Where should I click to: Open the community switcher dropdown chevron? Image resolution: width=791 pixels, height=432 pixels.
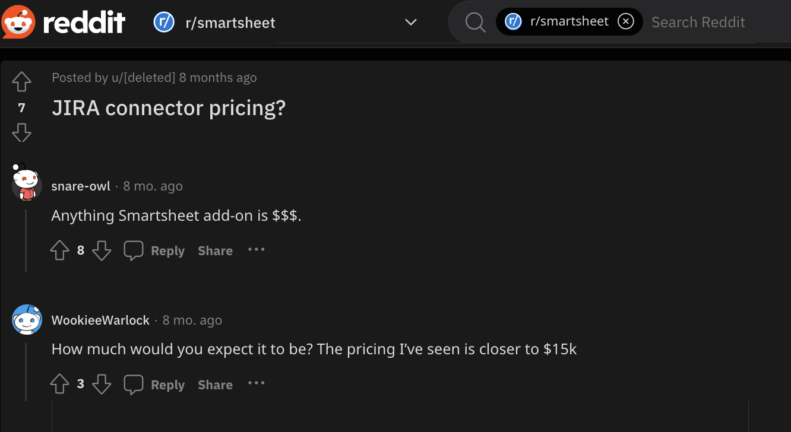click(410, 22)
